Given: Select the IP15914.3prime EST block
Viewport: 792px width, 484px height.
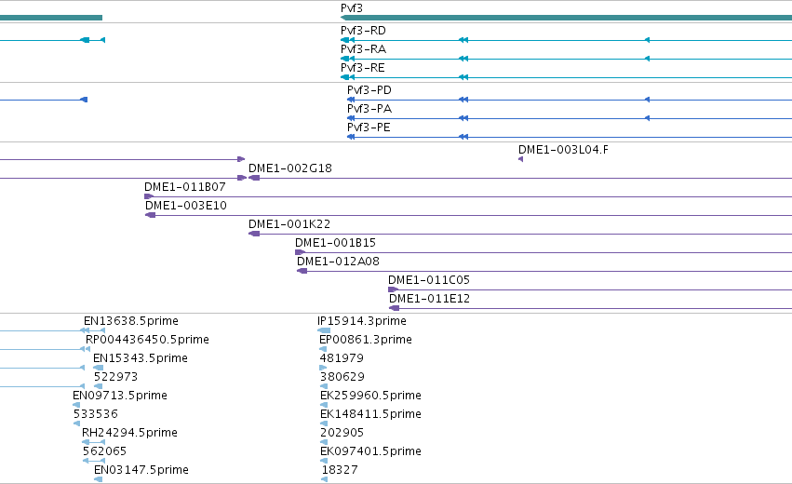Looking at the screenshot, I should [324, 330].
